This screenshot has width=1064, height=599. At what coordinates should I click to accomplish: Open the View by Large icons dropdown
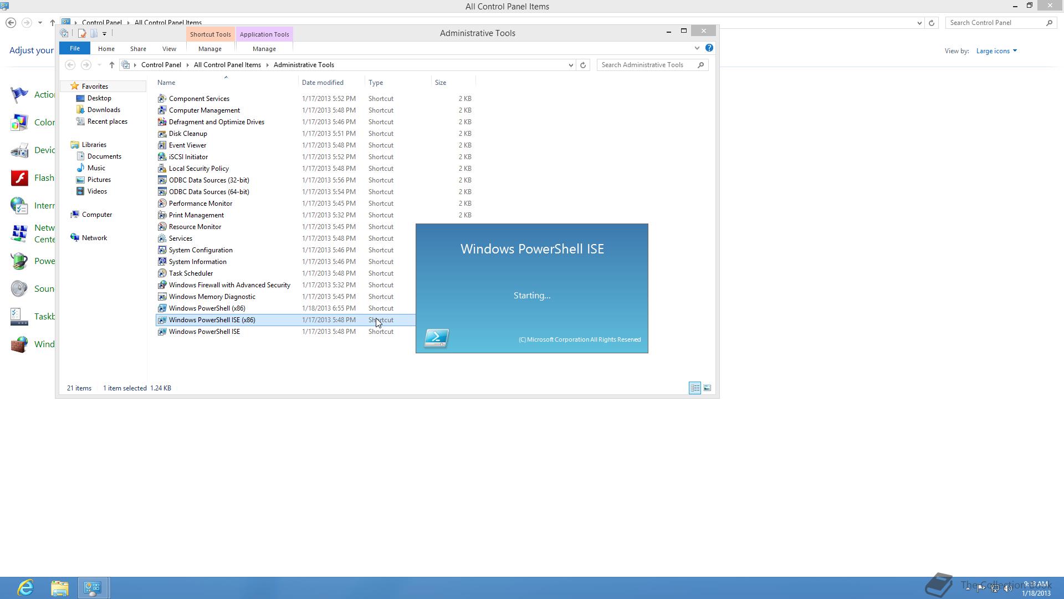[996, 51]
